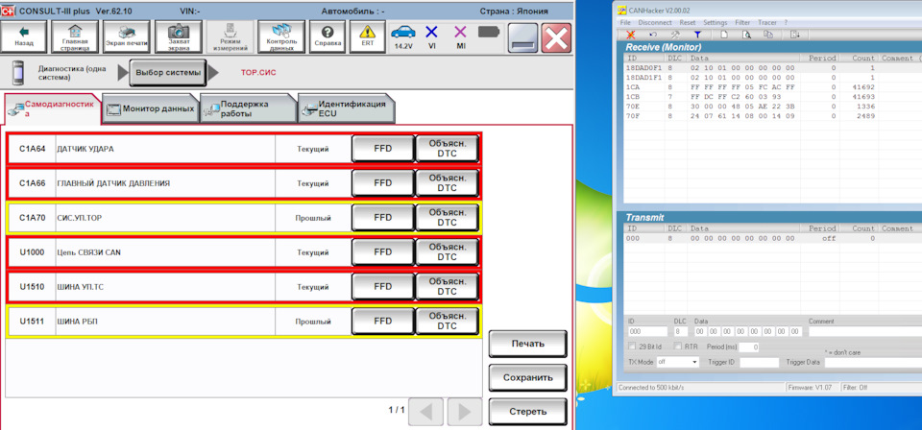The image size is (922, 430).
Task: Open the Tracer menu in CANHacker
Action: click(766, 22)
